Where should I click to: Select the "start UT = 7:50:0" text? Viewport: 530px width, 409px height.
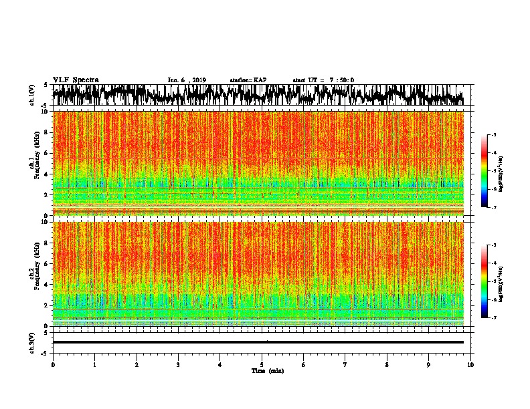[x=323, y=80]
